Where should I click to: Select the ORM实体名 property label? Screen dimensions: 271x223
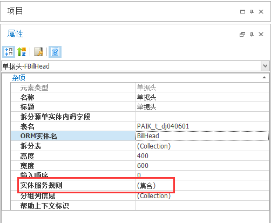39,136
